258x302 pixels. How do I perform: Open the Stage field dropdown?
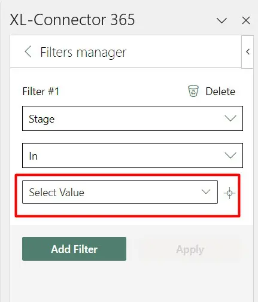coord(132,118)
